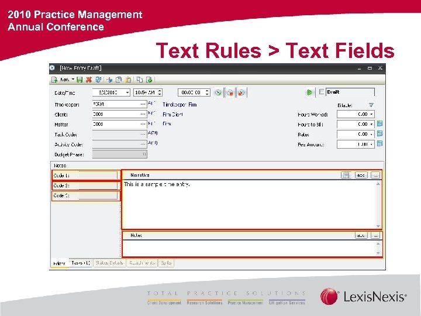Click the Timekeeper Firm link text
This screenshot has width=421, height=316.
pos(180,105)
